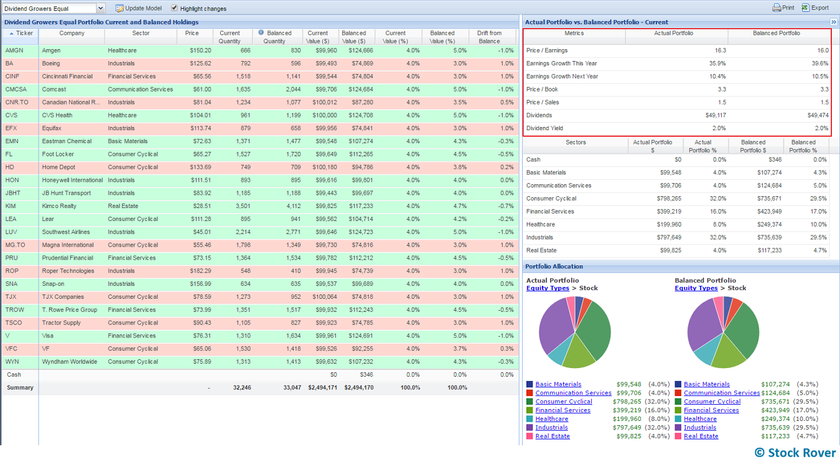Click the Cash row in holdings table
The width and height of the screenshot is (840, 462).
tap(260, 375)
